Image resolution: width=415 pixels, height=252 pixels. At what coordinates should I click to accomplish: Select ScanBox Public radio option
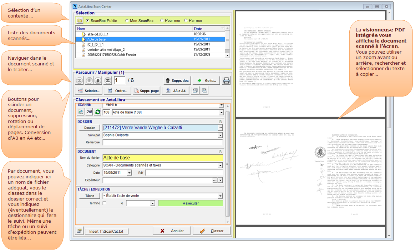[x=87, y=20]
